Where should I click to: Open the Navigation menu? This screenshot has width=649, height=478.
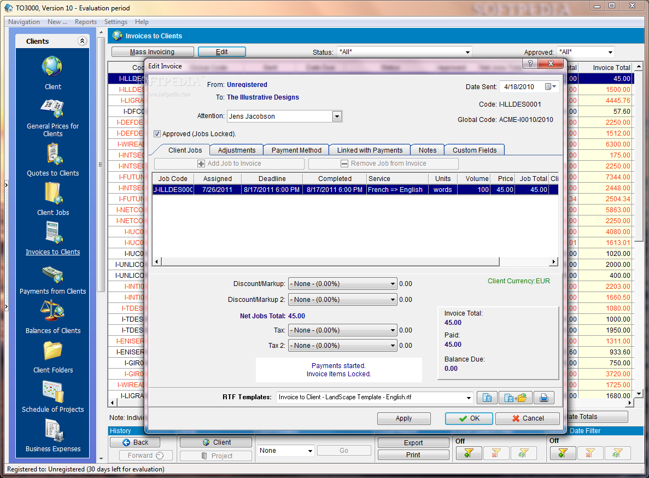(24, 21)
